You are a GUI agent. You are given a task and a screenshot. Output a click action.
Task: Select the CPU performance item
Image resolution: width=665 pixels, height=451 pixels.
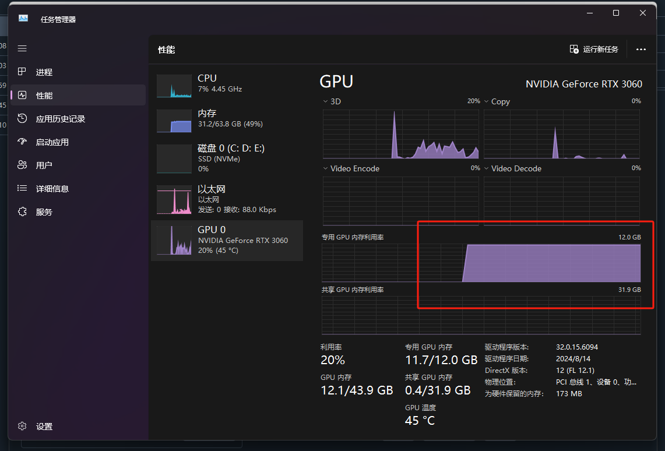tap(227, 85)
